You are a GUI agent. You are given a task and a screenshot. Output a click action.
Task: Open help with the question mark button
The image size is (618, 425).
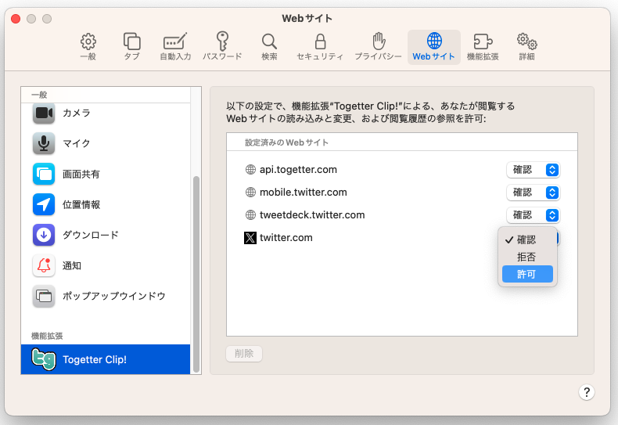click(587, 392)
